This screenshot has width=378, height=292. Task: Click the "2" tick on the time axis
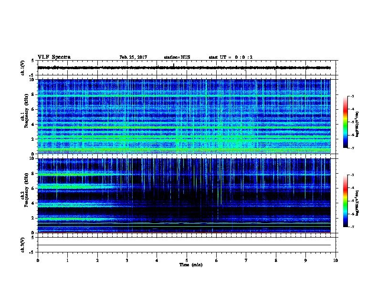coord(97,261)
